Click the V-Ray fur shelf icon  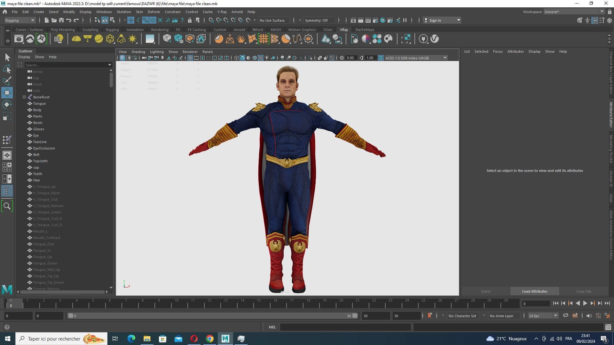[241, 39]
